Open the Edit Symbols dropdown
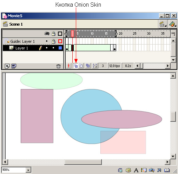This screenshot has width=178, height=174. coord(173,24)
